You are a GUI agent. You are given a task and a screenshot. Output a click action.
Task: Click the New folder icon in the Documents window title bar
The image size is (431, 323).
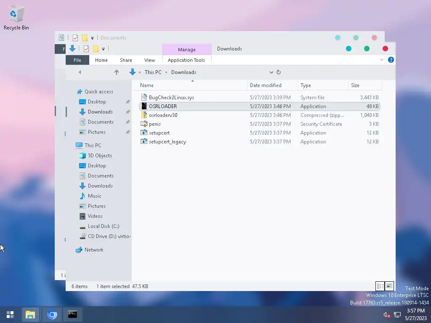click(x=85, y=37)
